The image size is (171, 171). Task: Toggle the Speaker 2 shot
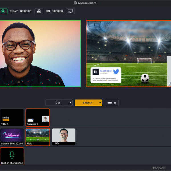(x=38, y=117)
